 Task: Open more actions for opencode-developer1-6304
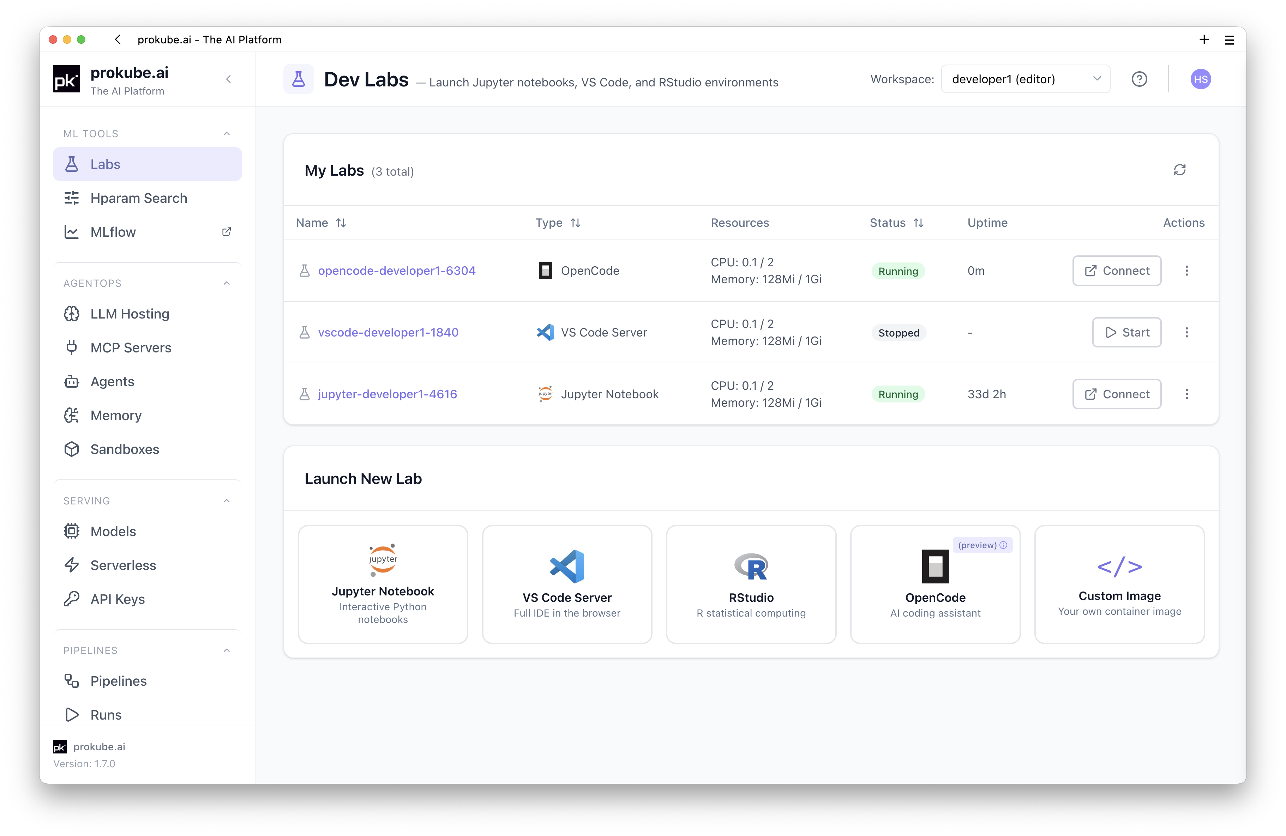[x=1186, y=271]
